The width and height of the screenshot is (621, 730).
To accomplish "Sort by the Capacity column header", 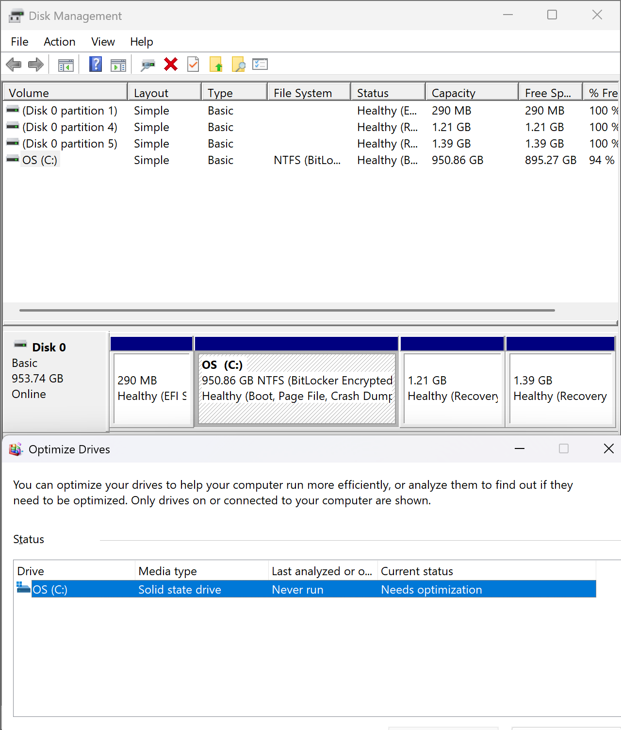I will tap(472, 92).
